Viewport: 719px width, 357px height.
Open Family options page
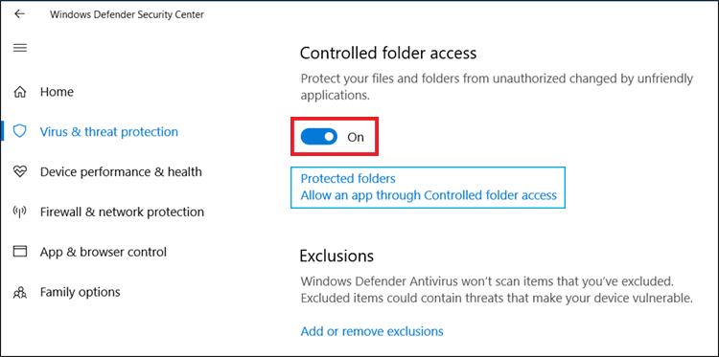point(81,292)
